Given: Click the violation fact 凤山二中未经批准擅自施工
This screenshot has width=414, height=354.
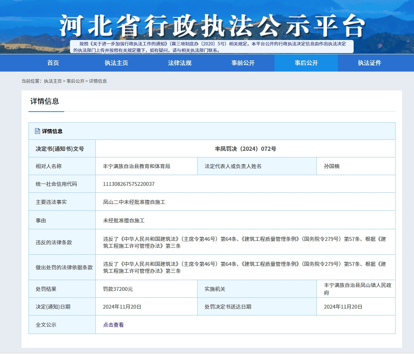Looking at the screenshot, I should pos(134,202).
